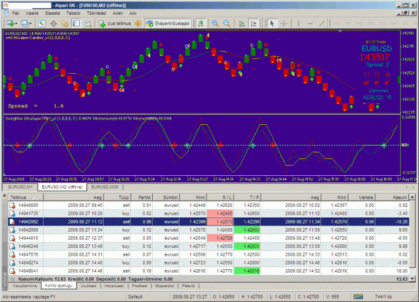419x302 pixels.
Task: Click the Kasum/Kahjum: 13.63 summary row
Action: 208,279
